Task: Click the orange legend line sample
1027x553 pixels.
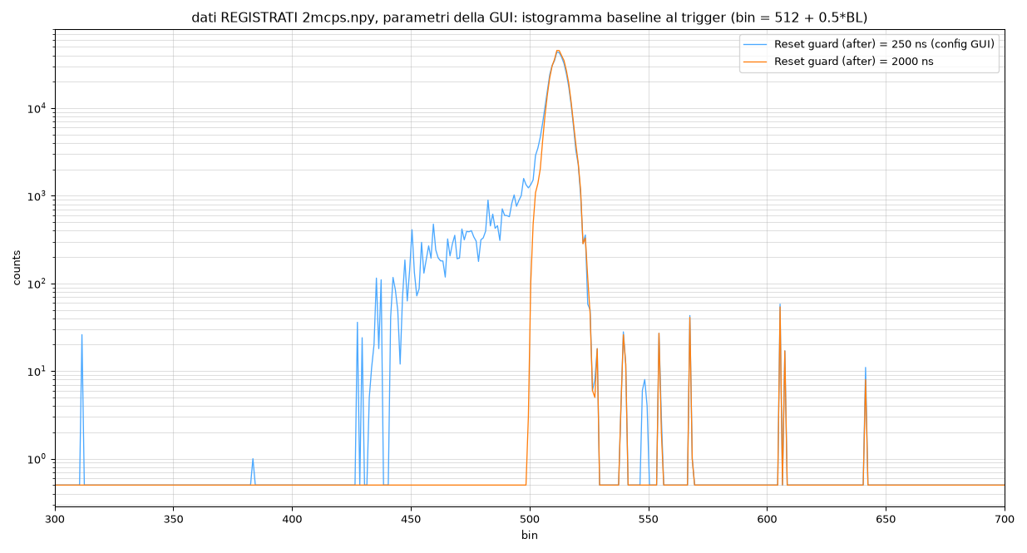Action: (x=755, y=62)
